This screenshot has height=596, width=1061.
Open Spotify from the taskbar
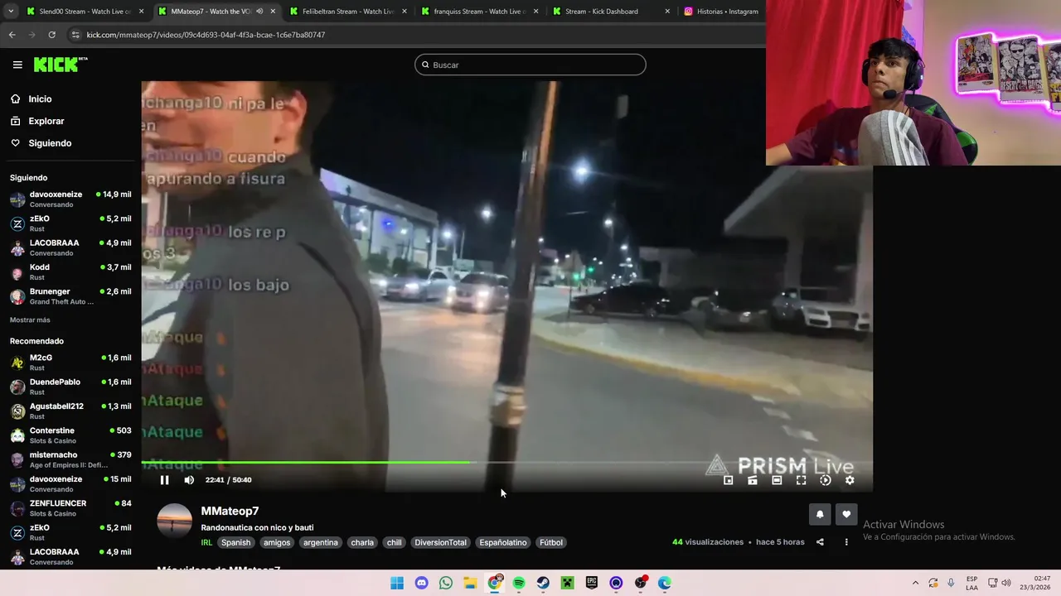tap(519, 583)
